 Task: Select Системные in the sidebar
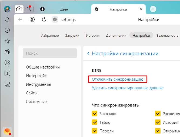coord(36,102)
